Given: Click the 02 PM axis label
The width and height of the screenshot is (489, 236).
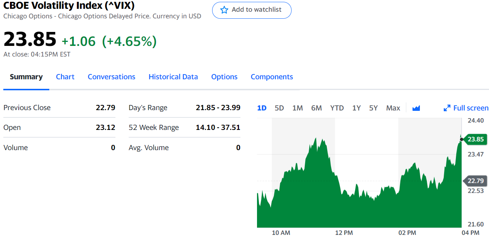Looking at the screenshot, I should 407,232.
